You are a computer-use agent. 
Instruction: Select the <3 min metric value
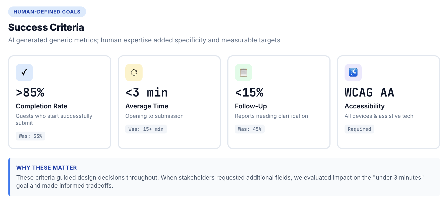147,92
